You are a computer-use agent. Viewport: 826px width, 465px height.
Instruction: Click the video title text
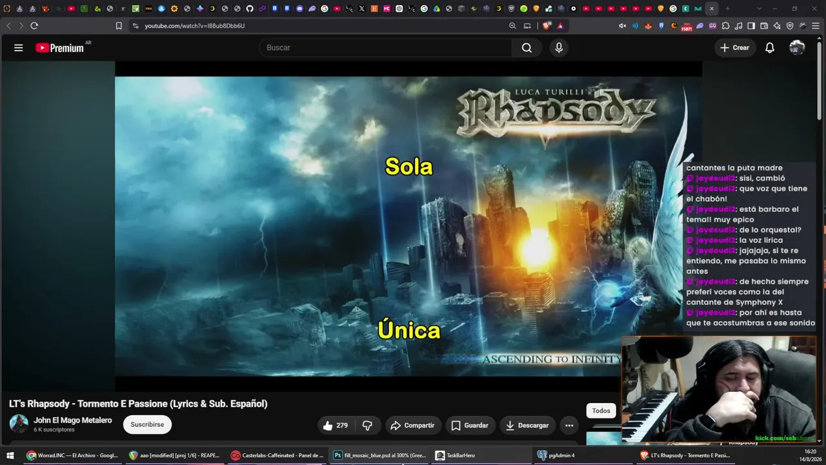point(138,404)
